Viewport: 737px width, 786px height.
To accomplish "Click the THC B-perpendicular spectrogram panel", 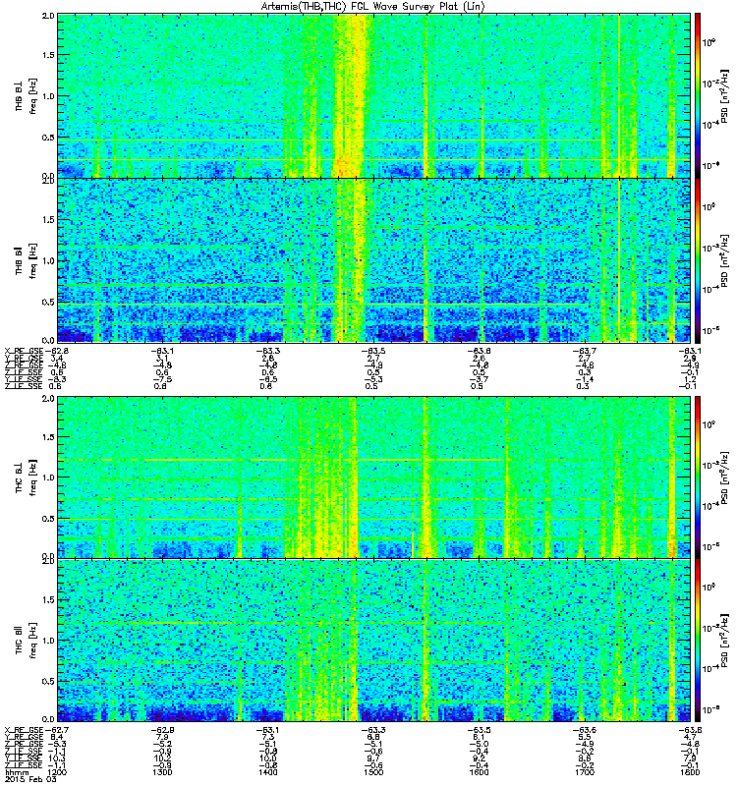I will point(374,477).
